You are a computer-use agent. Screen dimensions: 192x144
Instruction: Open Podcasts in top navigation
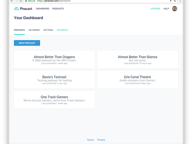pyautogui.click(x=58, y=9)
